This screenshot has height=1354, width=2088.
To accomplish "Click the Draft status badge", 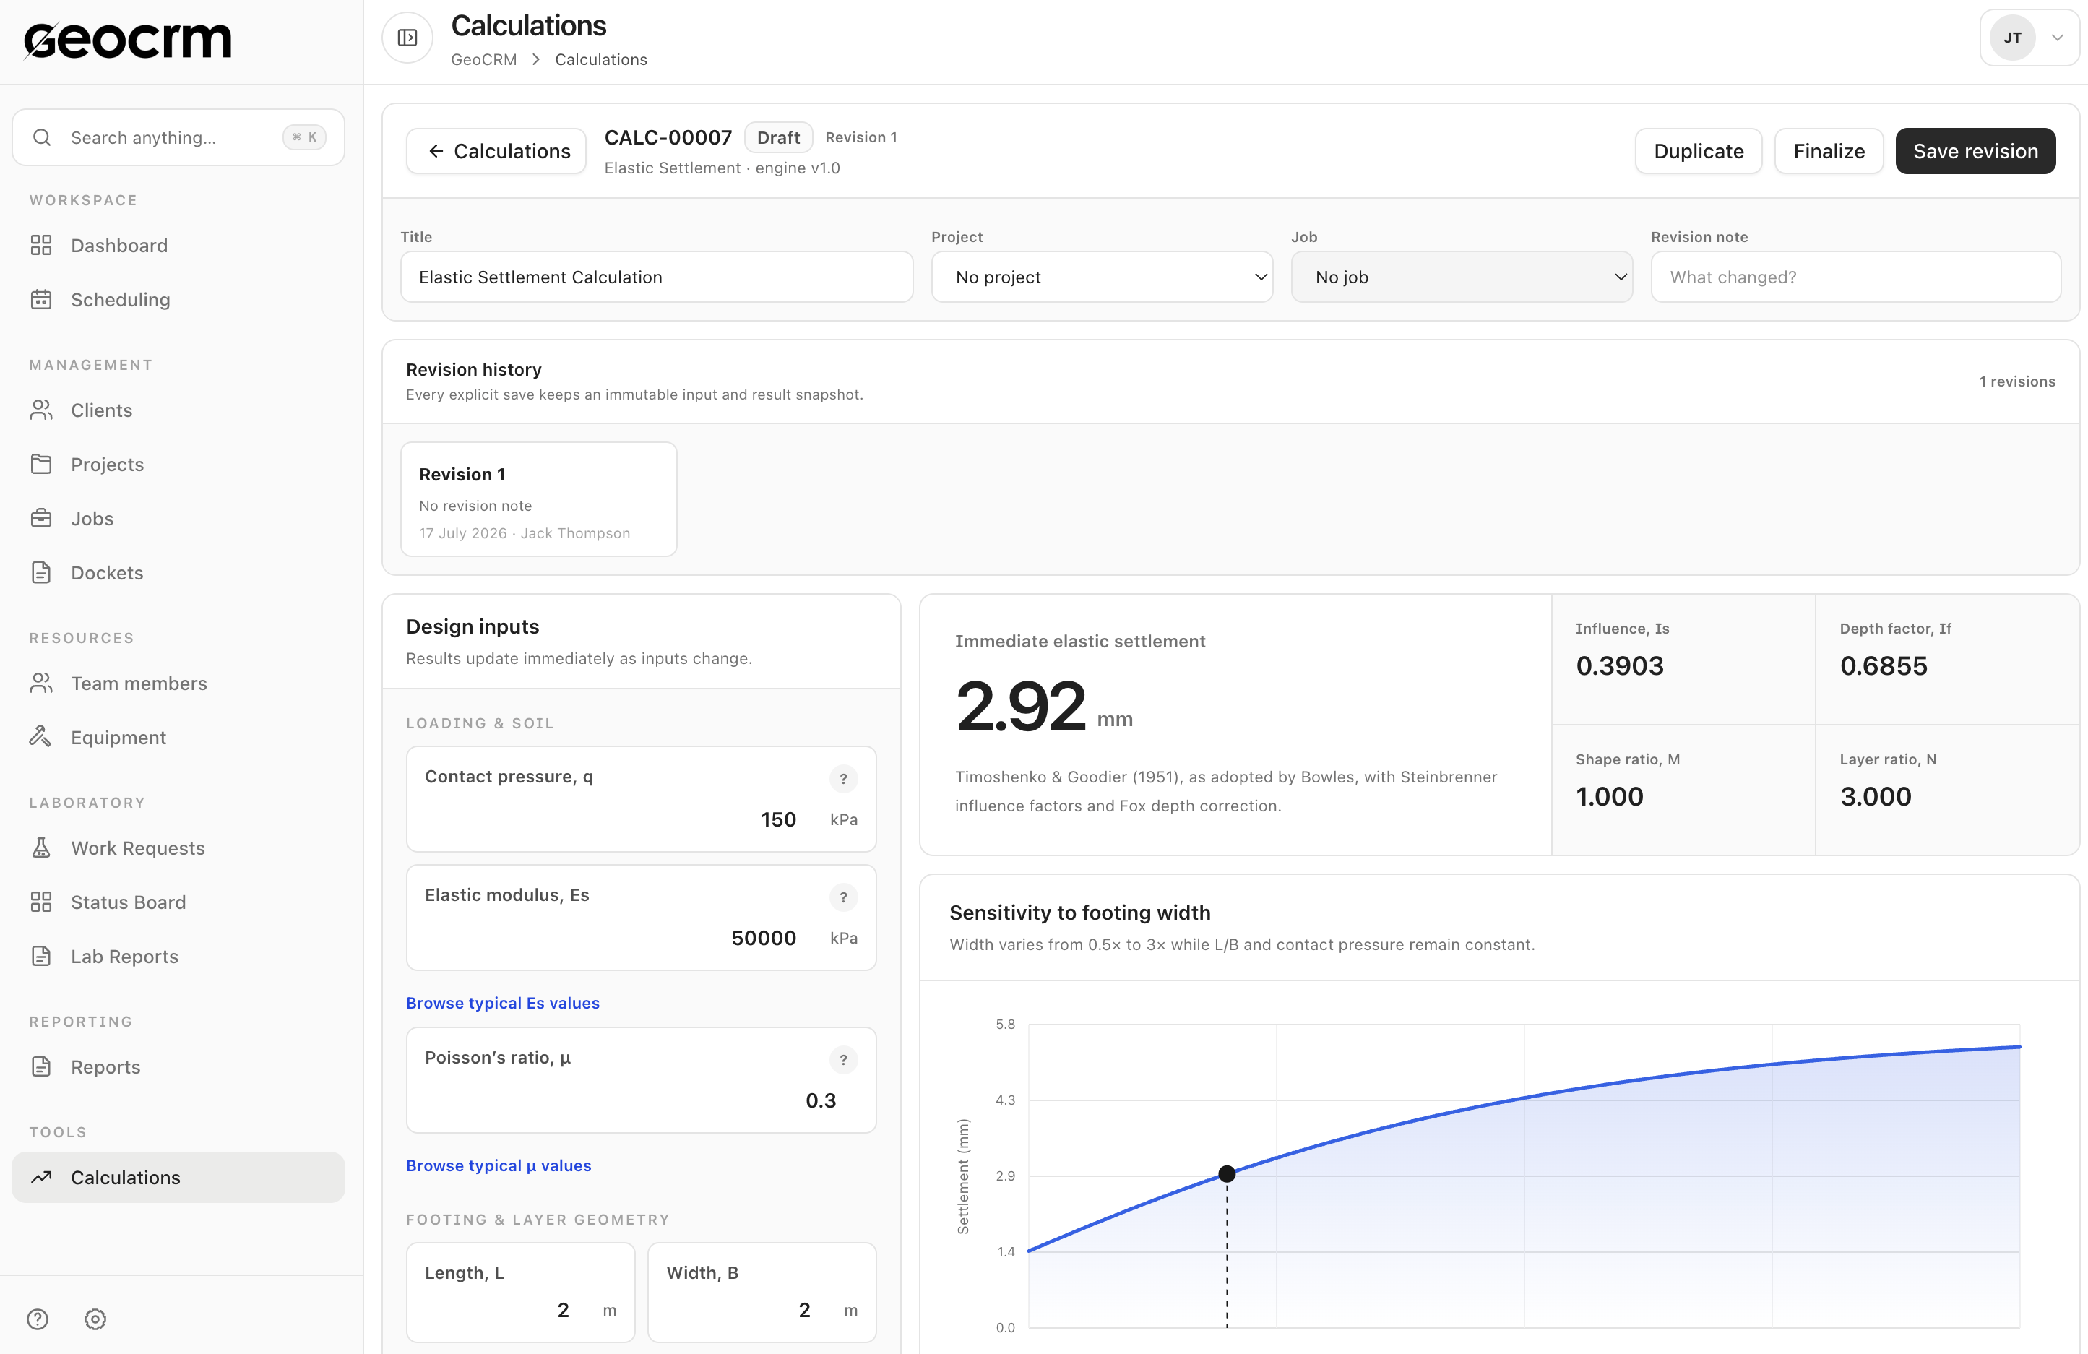I will click(x=778, y=138).
